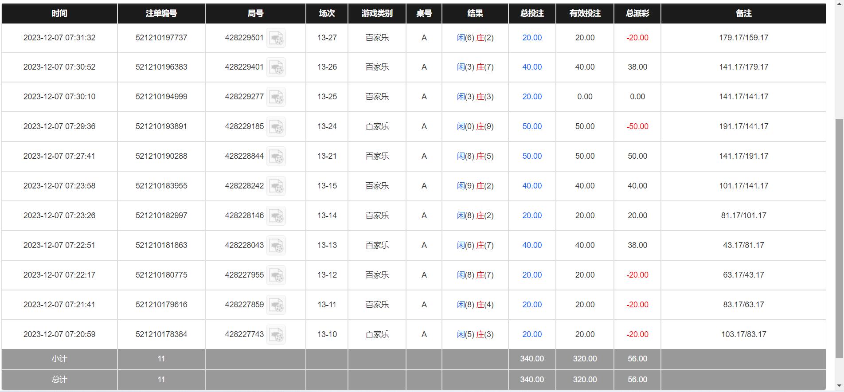This screenshot has width=844, height=392.
Task: Click effective bet 0.00 in row 13-25
Action: point(585,97)
